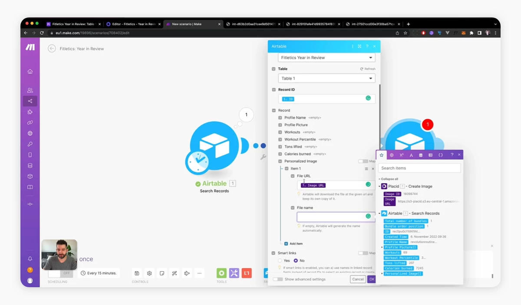521x305 pixels.
Task: Click the Search items field
Action: pos(419,168)
